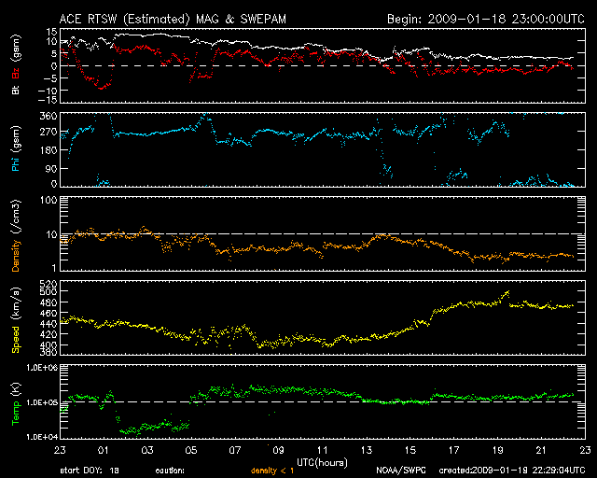Click the '440' value on the Speed axis
Image resolution: width=597 pixels, height=478 pixels.
tap(49, 324)
